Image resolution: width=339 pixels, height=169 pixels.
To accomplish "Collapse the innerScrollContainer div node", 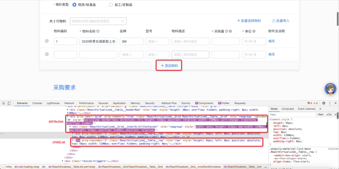I will pos(70,127).
